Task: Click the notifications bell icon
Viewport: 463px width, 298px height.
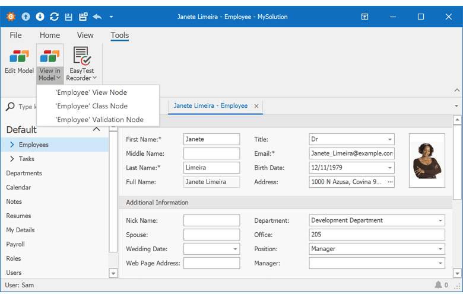Action: click(438, 285)
